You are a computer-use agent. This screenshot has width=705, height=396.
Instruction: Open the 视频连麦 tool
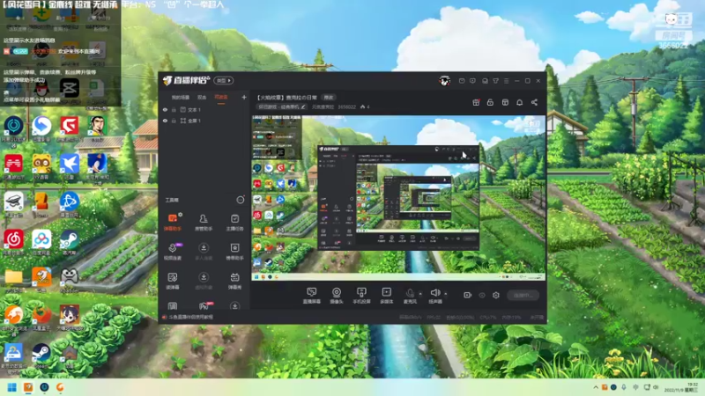[173, 252]
